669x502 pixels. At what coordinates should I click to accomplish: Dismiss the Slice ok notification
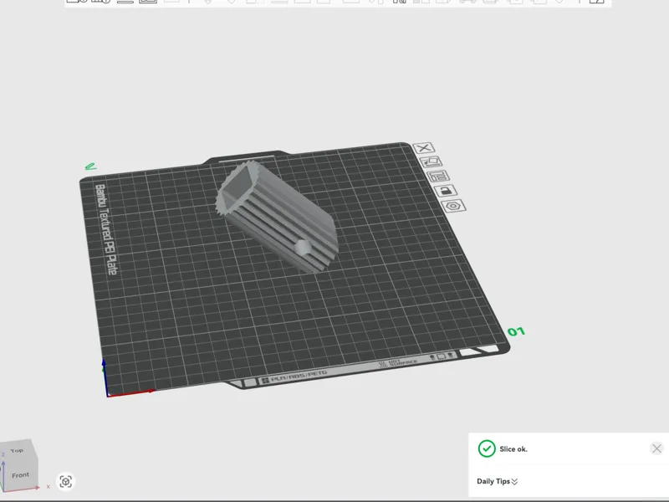(656, 448)
